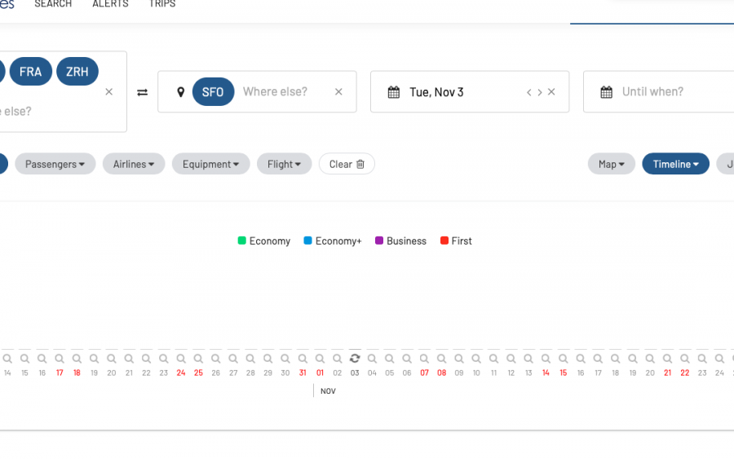Expand the Airlines filter dropdown
Image resolution: width=734 pixels, height=459 pixels.
click(134, 164)
